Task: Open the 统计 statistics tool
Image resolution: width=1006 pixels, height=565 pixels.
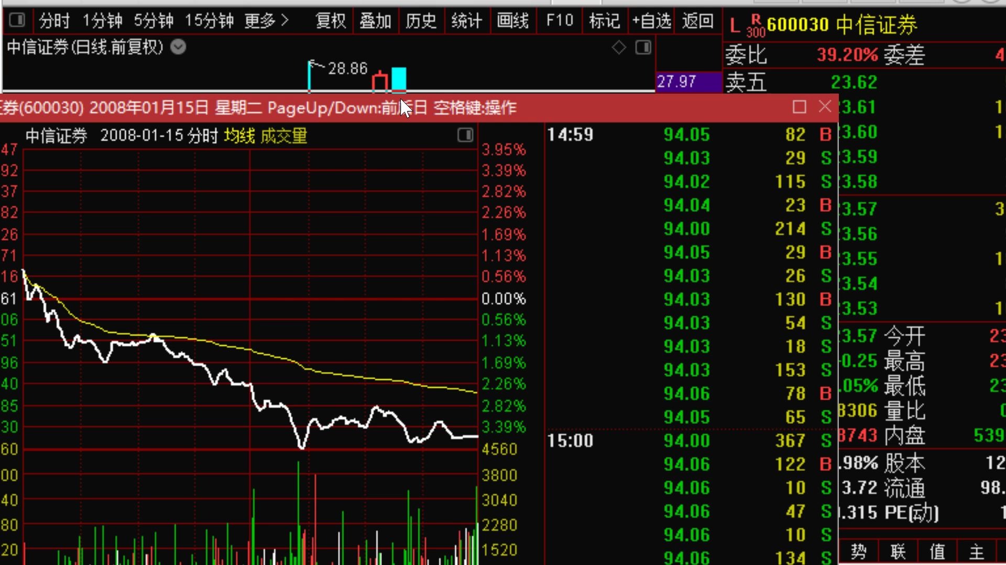Action: point(466,21)
